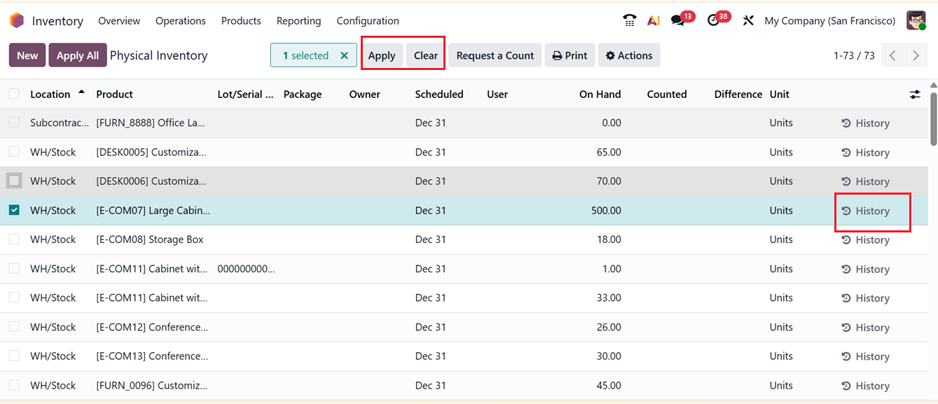Open the optional columns sliders icon

click(915, 94)
